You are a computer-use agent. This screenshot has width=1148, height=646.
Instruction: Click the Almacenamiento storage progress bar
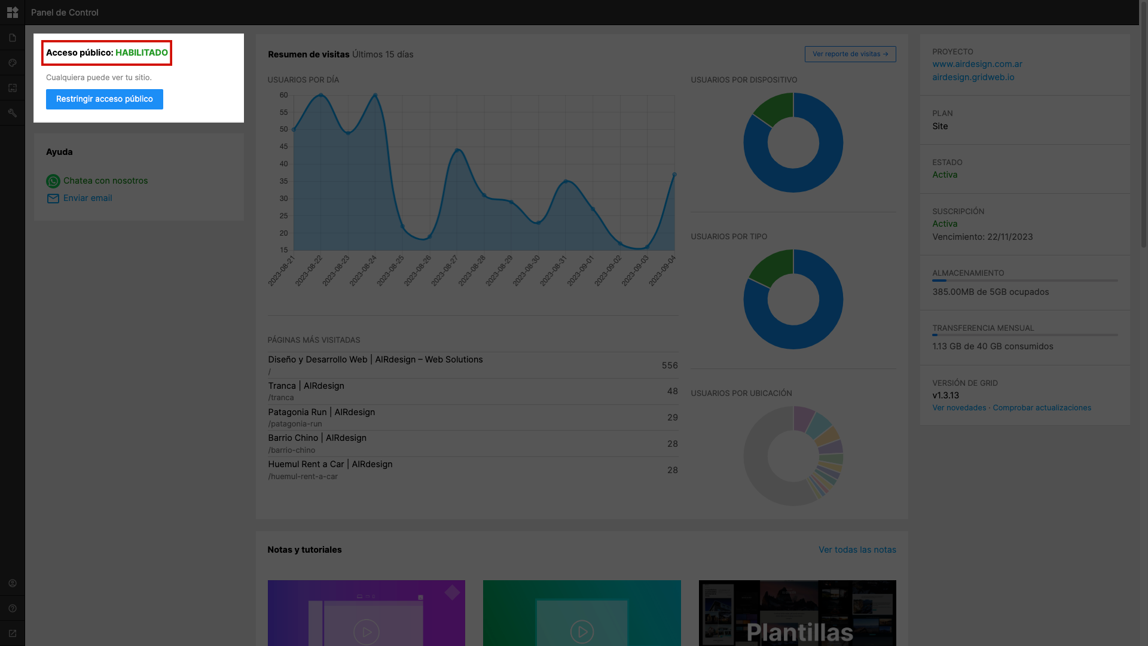pyautogui.click(x=1025, y=281)
